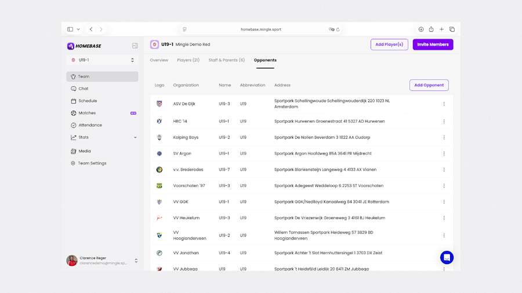Click the Address column header

[x=282, y=85]
